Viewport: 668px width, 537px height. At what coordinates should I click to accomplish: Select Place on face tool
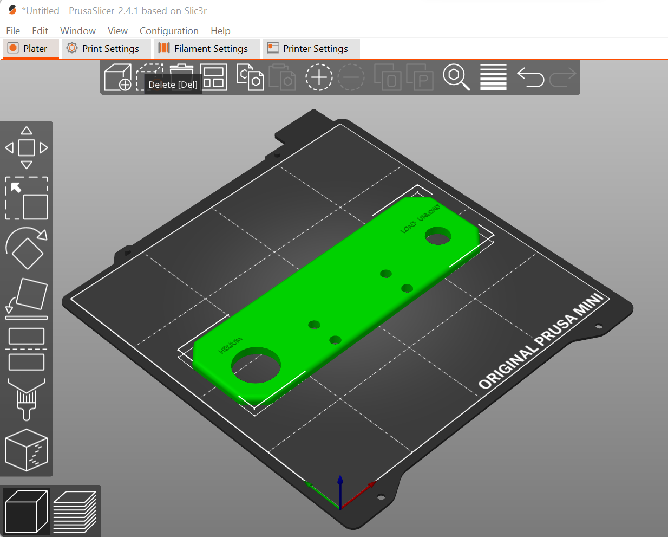click(x=27, y=299)
